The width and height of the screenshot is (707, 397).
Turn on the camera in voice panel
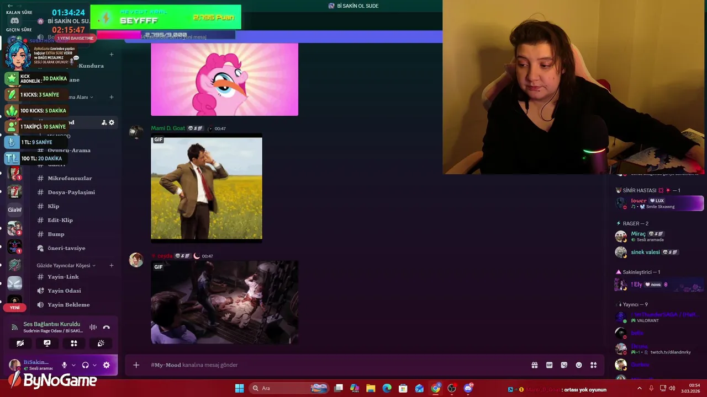point(20,344)
